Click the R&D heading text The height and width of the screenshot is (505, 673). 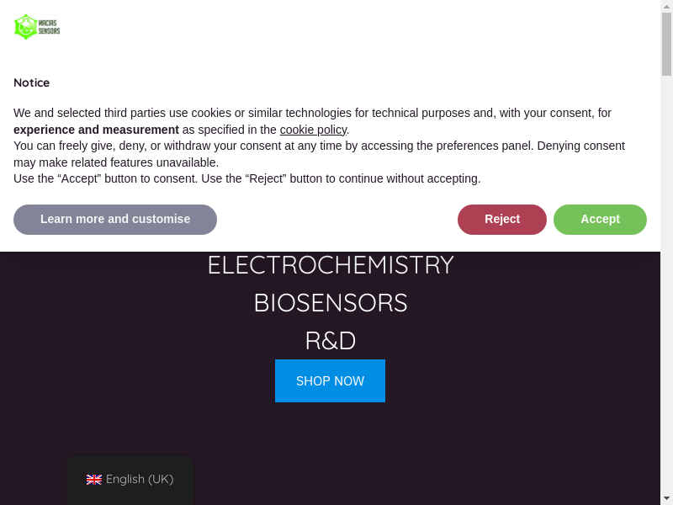330,341
